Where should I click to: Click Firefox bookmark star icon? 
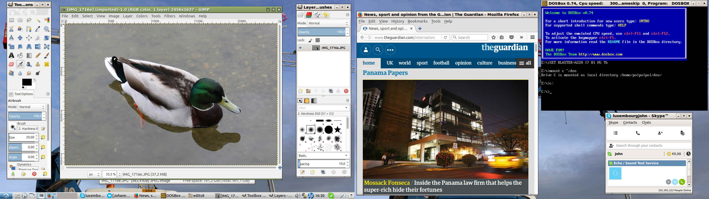[494, 37]
